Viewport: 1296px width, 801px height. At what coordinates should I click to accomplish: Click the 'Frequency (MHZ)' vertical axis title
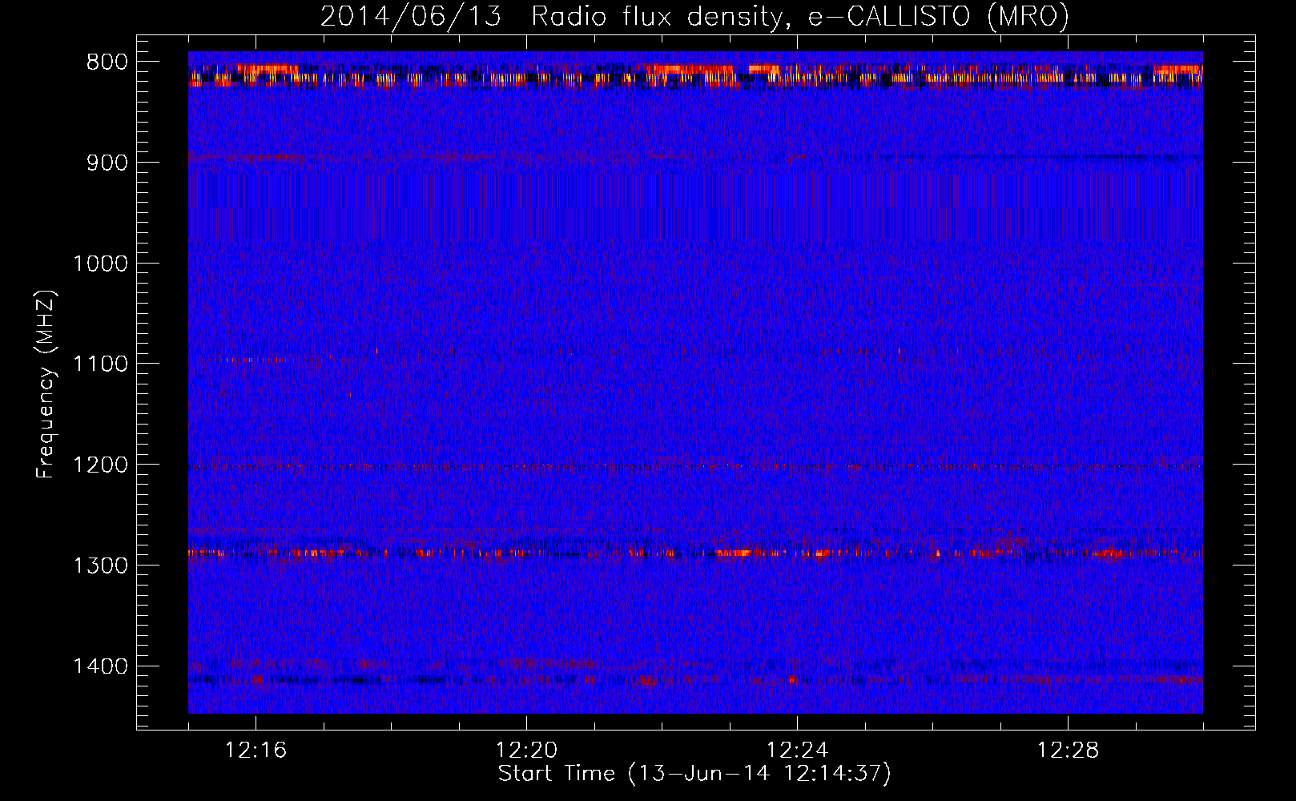(46, 384)
